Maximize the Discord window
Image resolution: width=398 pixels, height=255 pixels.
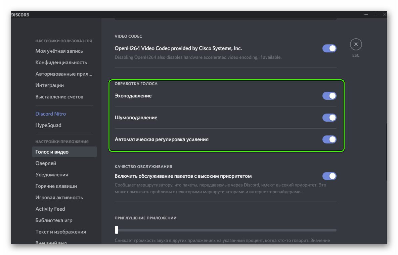coord(375,14)
